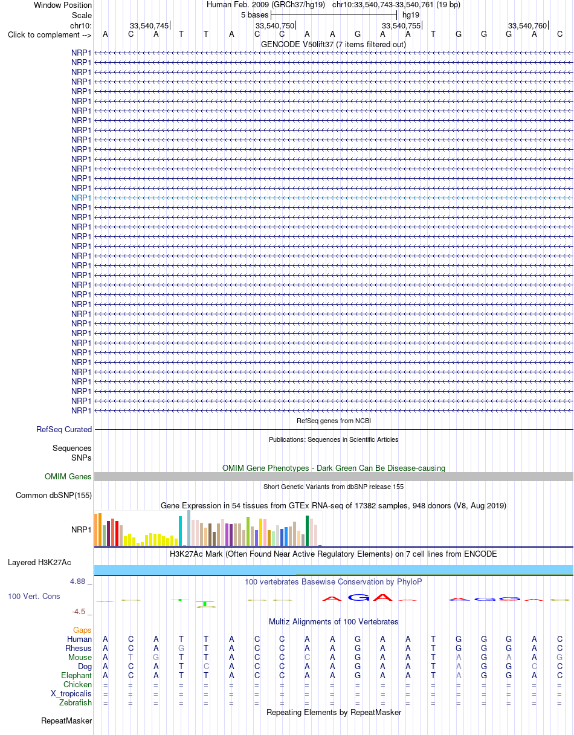The width and height of the screenshot is (574, 735).
Task: Open the OMIM Gene Phenotypes track title
Action: coord(334,468)
